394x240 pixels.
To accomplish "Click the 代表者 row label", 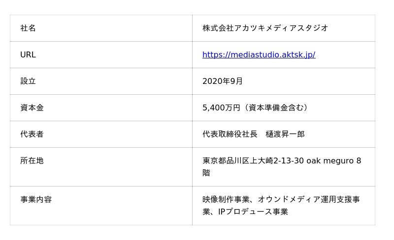I will (32, 134).
